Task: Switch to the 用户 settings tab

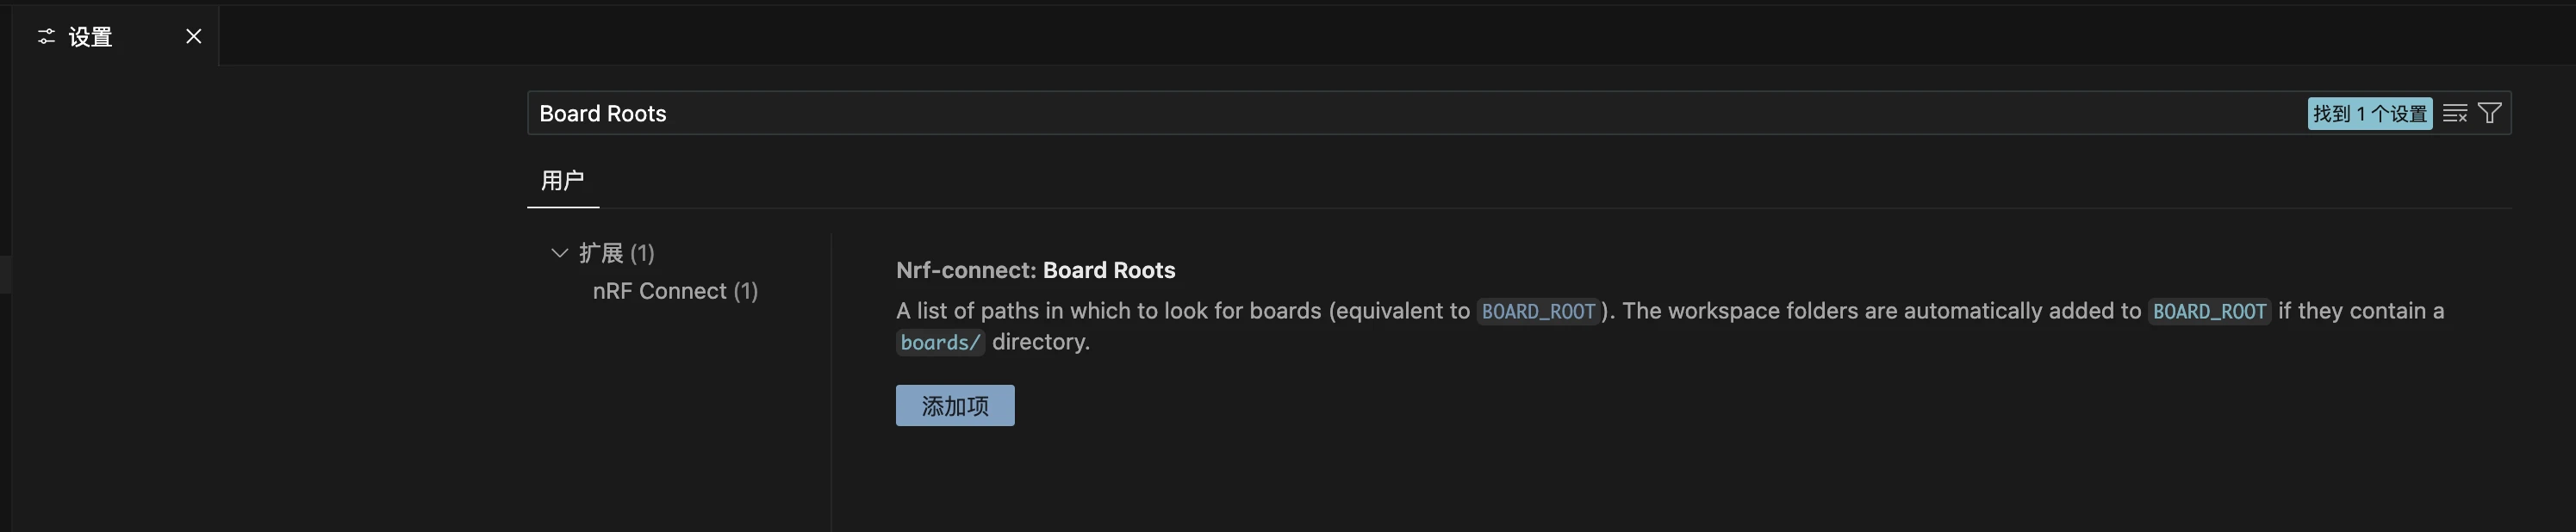Action: tap(562, 181)
